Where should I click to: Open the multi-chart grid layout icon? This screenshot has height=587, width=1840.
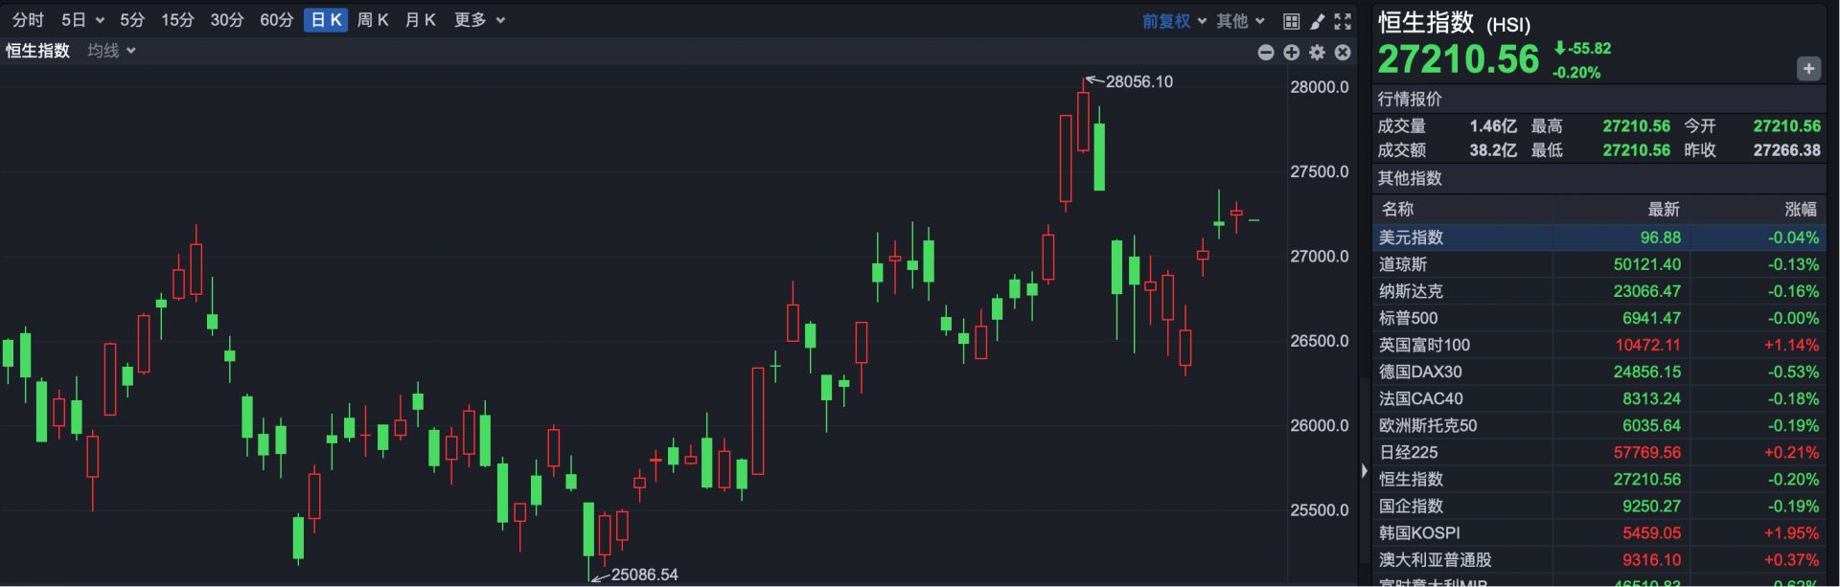coord(1291,21)
